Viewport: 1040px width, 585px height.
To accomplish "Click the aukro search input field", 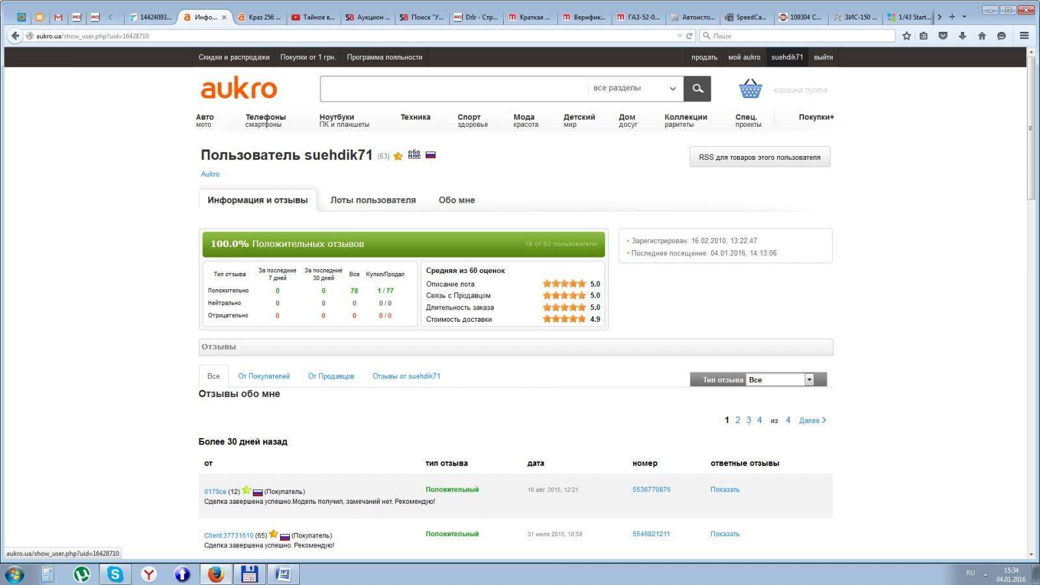I will (x=454, y=88).
